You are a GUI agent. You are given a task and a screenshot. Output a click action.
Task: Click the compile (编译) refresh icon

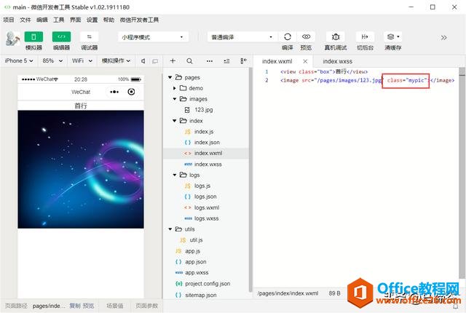tap(288, 36)
